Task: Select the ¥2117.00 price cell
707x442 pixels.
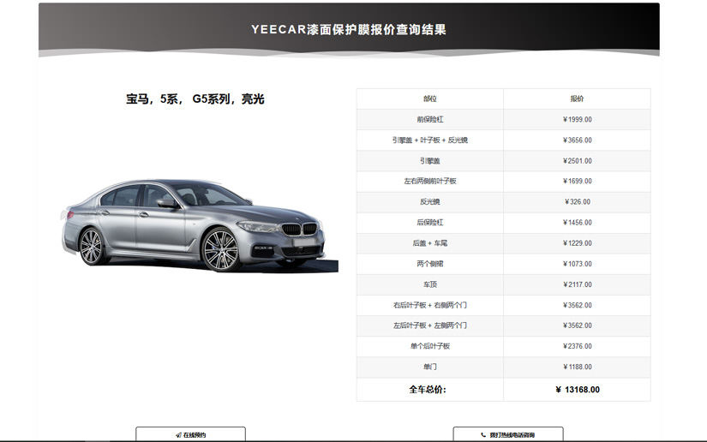Action: (577, 284)
